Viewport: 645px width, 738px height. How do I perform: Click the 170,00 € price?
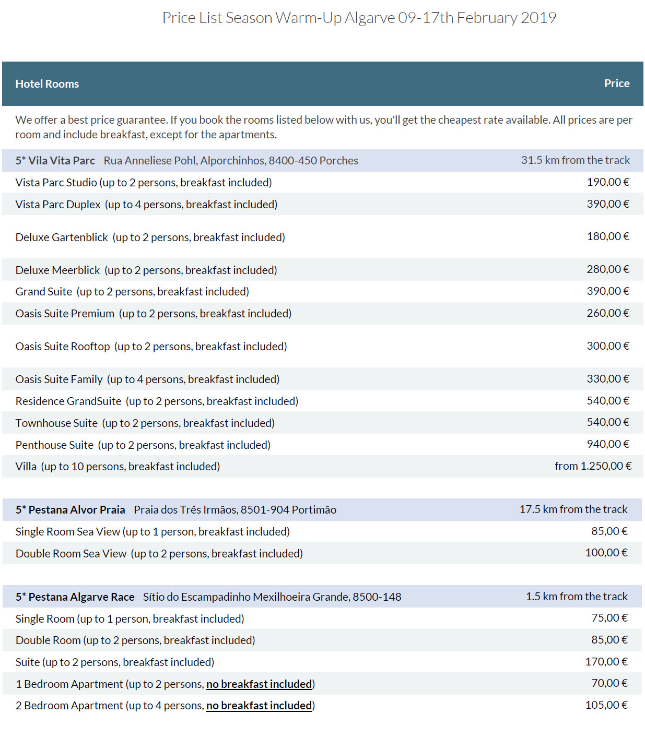(x=606, y=662)
